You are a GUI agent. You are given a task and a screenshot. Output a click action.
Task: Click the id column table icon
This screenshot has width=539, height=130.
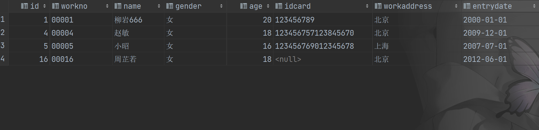24,6
